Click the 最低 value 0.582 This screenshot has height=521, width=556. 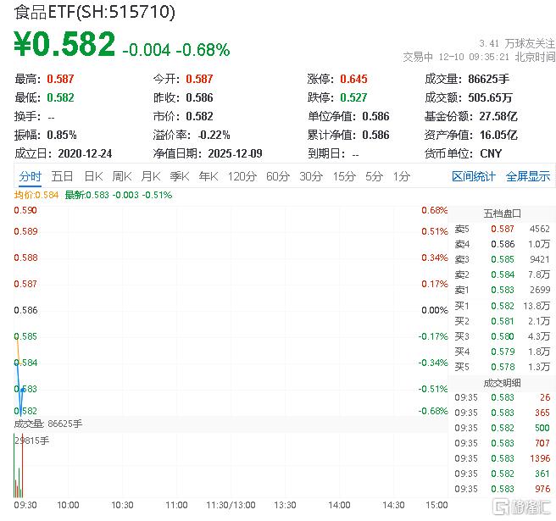(x=60, y=97)
